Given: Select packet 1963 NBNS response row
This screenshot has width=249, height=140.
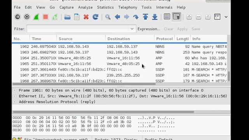Looking at the screenshot, I should (119, 52).
